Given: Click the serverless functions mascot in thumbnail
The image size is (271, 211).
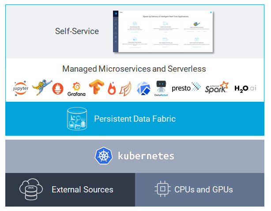Looking at the screenshot, I should click(196, 24).
